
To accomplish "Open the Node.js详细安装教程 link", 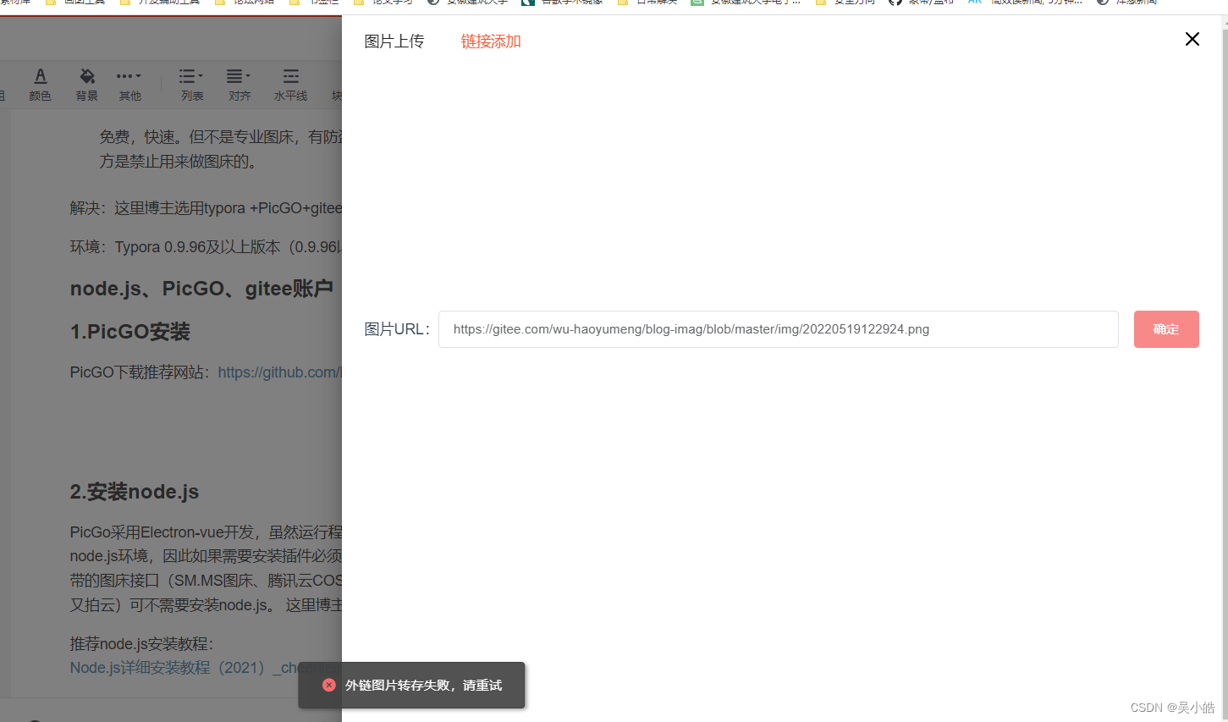I will pyautogui.click(x=206, y=668).
